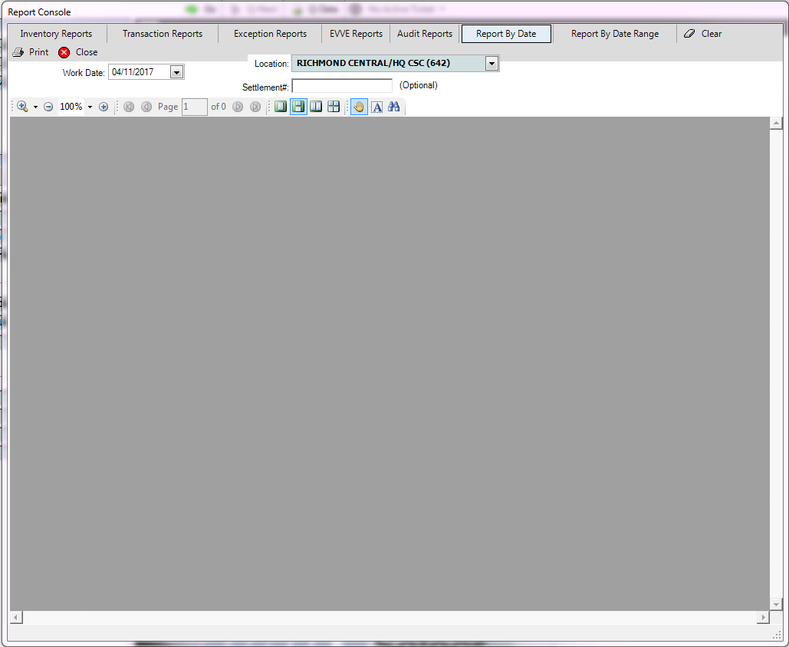Open the Location dropdown list

click(491, 63)
